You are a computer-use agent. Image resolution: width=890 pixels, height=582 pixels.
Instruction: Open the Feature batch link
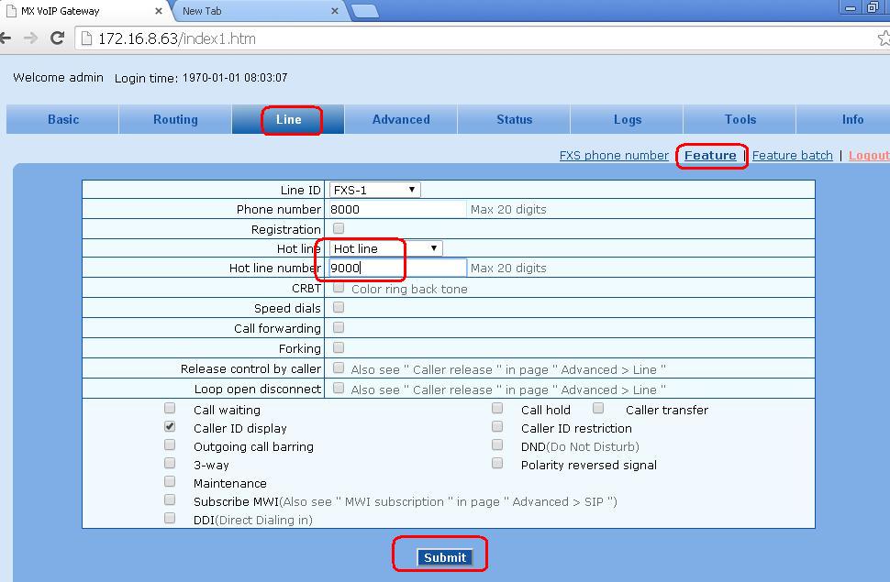pyautogui.click(x=792, y=156)
